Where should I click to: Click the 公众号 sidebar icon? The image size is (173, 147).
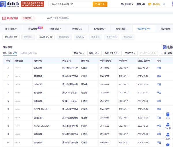point(168,125)
